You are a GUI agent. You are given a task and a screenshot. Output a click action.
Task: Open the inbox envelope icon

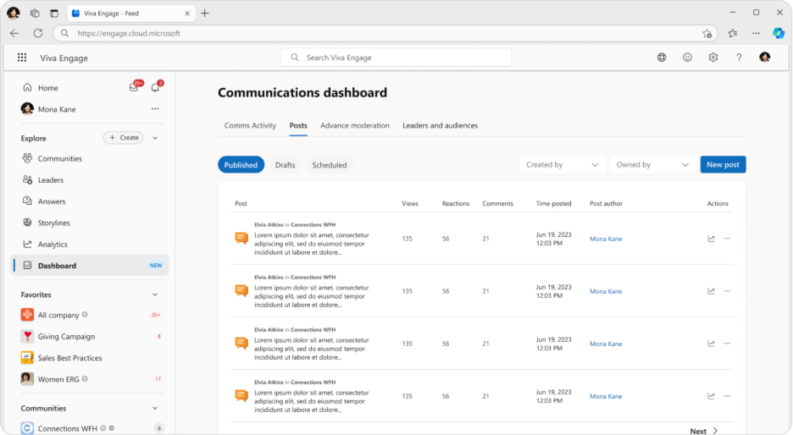click(x=134, y=87)
